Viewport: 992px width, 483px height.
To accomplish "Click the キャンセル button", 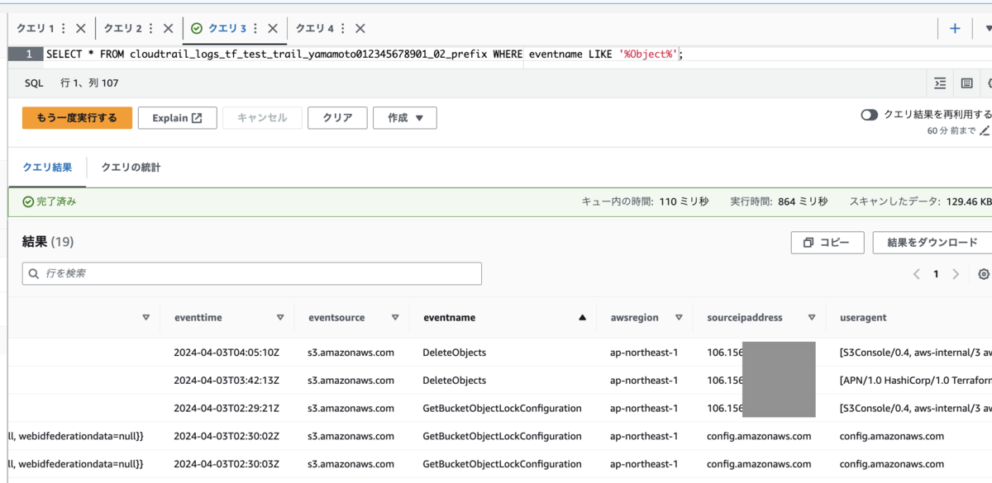I will tap(262, 118).
